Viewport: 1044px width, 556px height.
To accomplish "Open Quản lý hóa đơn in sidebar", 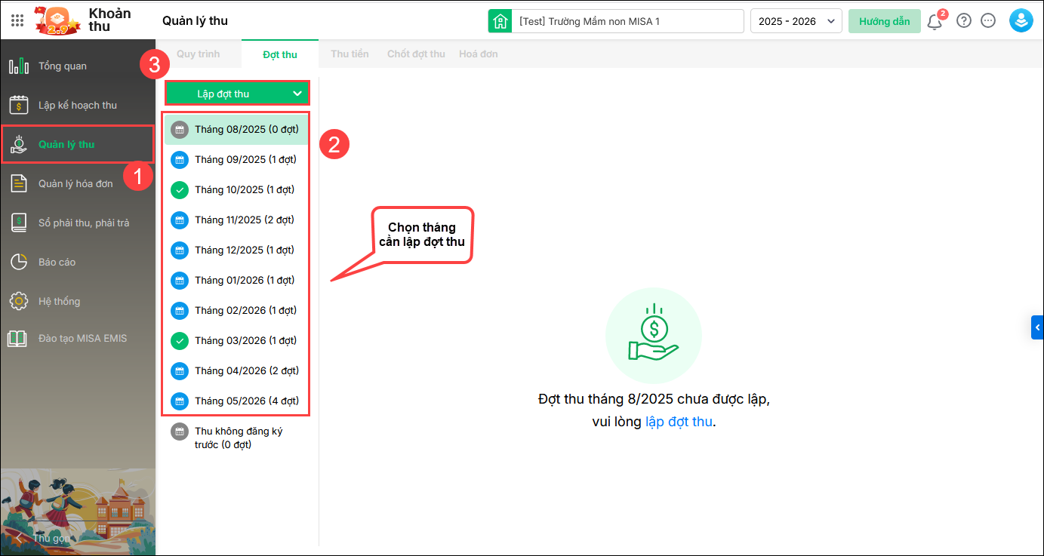I will pyautogui.click(x=78, y=183).
